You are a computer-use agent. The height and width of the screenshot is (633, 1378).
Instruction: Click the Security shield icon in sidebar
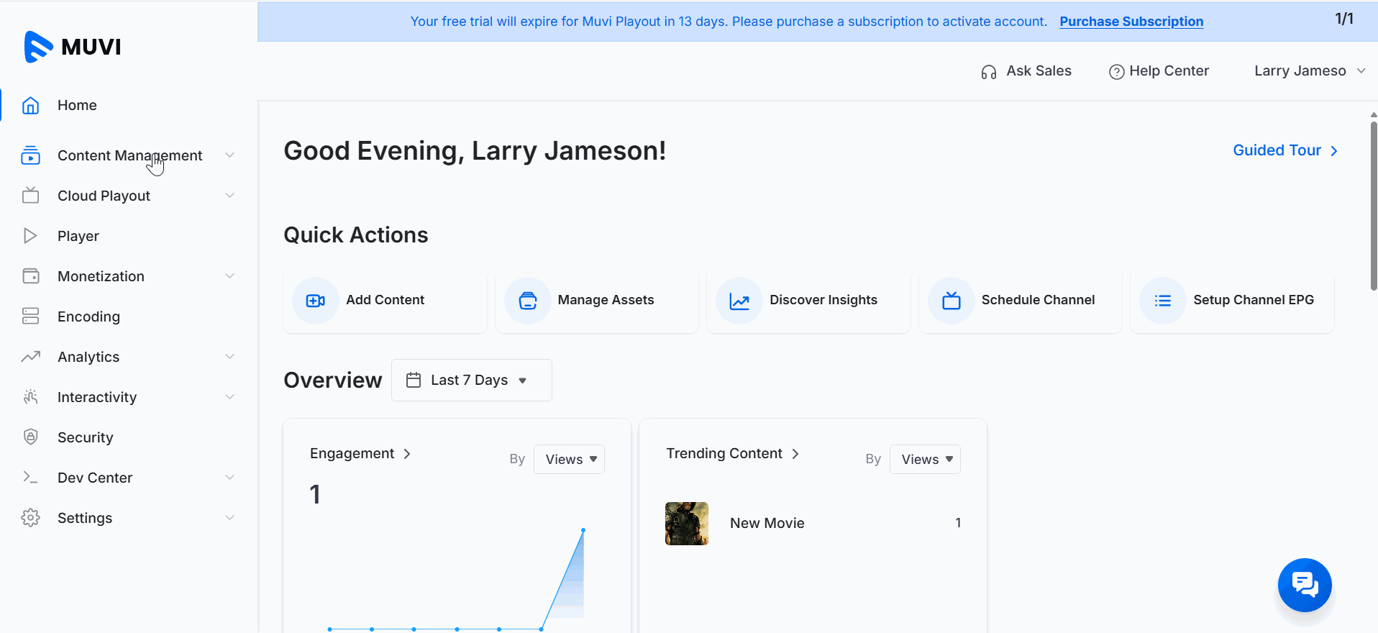[x=30, y=437]
